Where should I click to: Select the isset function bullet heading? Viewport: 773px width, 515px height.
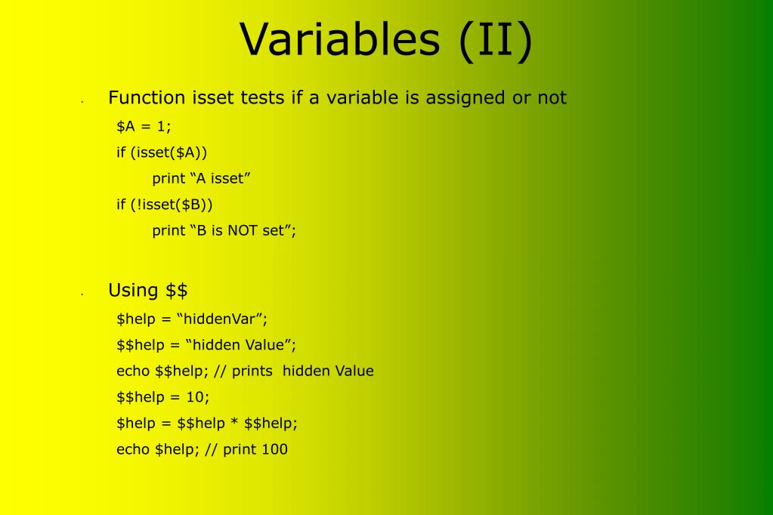pyautogui.click(x=337, y=97)
